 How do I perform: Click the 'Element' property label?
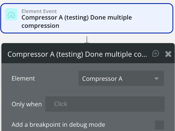tap(23, 79)
